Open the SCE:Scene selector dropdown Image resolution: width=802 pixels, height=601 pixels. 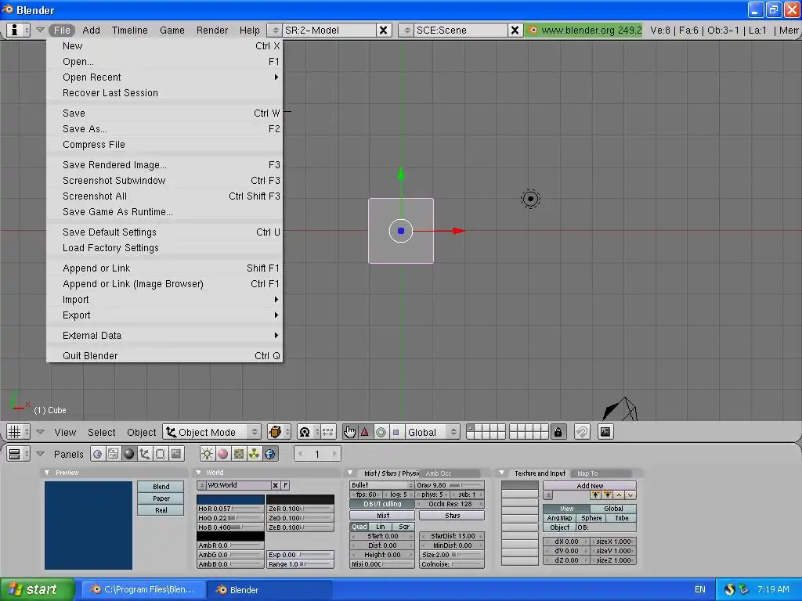(406, 31)
